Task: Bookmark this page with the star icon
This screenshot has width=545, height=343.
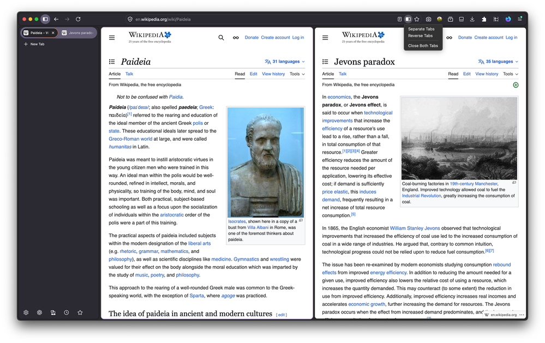Action: (x=417, y=19)
